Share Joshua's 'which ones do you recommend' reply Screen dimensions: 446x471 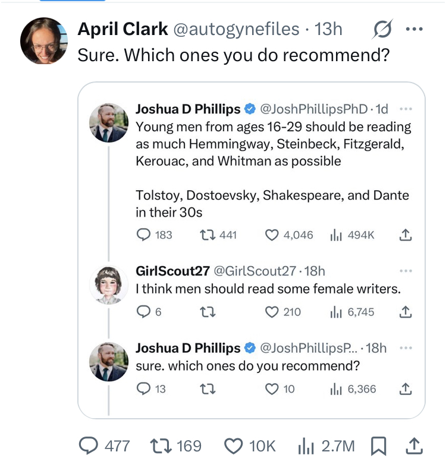[x=406, y=389]
